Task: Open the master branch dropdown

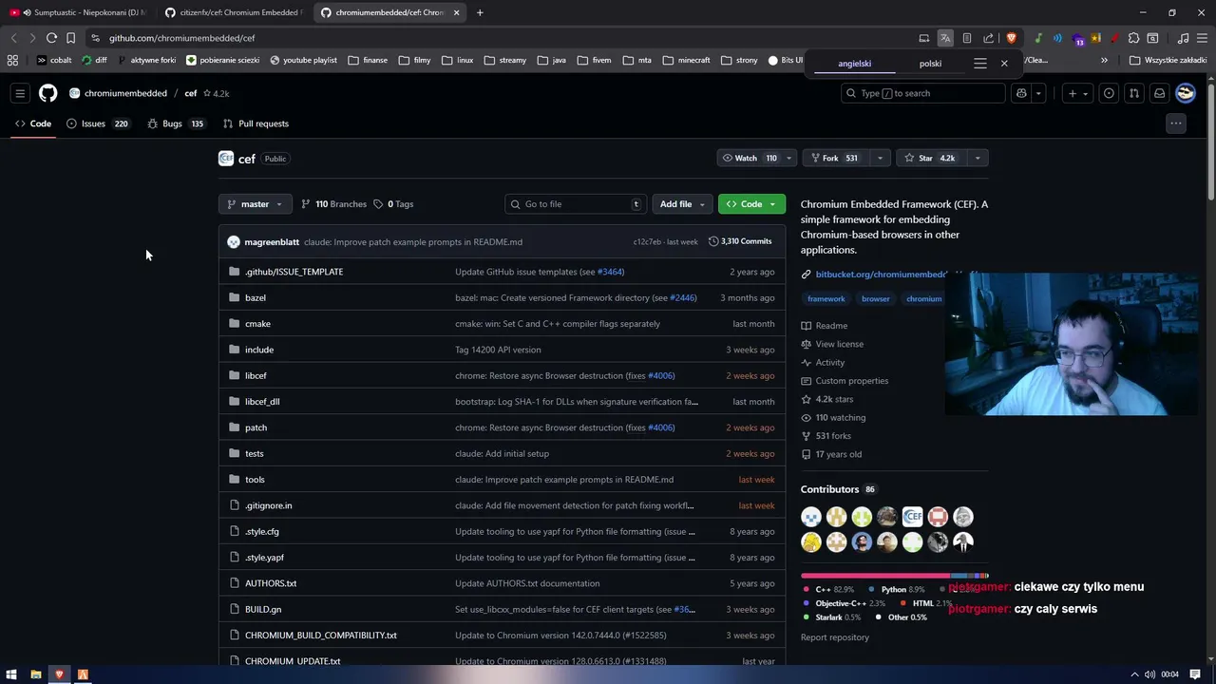Action: [x=255, y=204]
